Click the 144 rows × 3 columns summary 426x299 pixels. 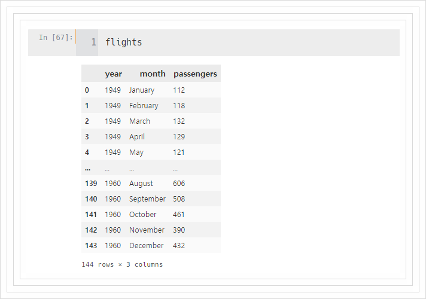122,264
